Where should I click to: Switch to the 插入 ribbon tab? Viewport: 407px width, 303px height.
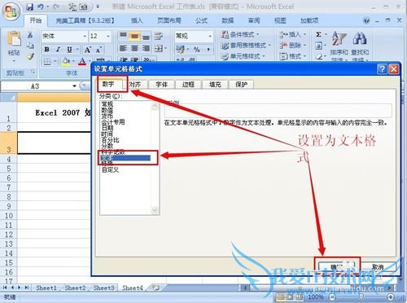coord(137,20)
